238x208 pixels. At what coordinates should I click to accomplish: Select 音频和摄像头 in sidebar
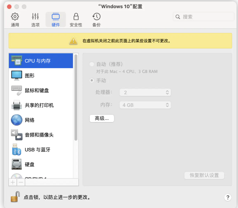coord(39,135)
